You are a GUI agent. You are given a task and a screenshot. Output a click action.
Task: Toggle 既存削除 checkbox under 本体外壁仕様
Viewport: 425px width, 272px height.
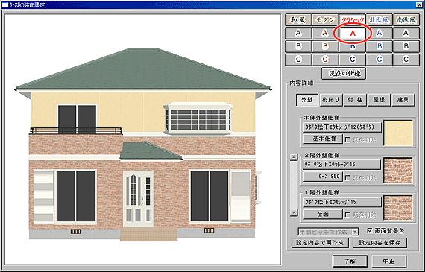coord(347,140)
